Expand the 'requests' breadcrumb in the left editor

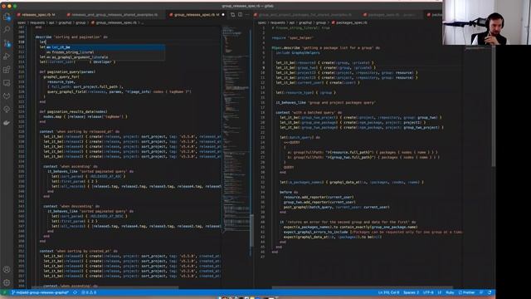37,22
